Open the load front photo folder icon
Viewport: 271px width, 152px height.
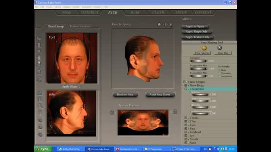pyautogui.click(x=39, y=39)
